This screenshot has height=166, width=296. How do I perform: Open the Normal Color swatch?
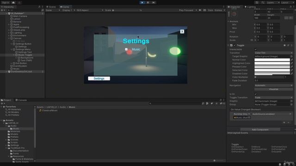point(272,60)
